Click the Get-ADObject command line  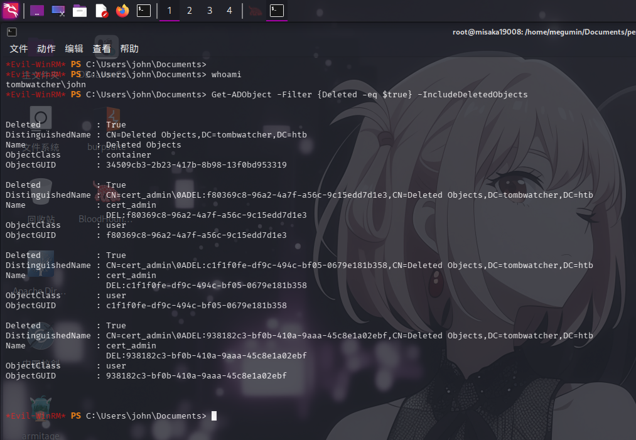[x=369, y=95]
